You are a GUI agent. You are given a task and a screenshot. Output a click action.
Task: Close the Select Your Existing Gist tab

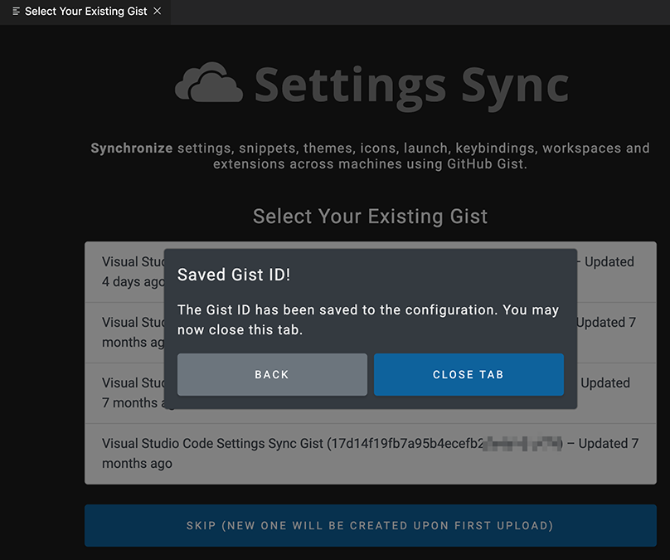click(158, 12)
